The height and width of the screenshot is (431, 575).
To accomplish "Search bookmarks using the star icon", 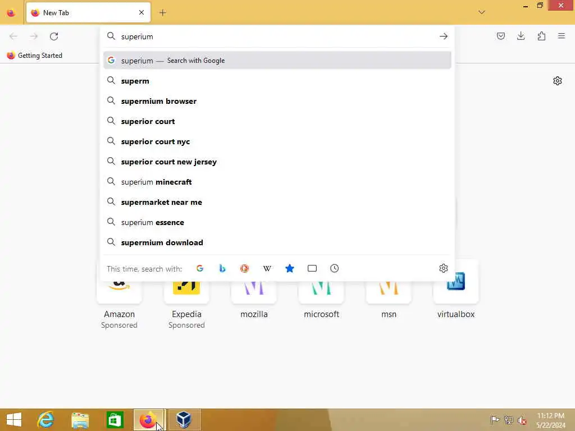I will click(290, 268).
